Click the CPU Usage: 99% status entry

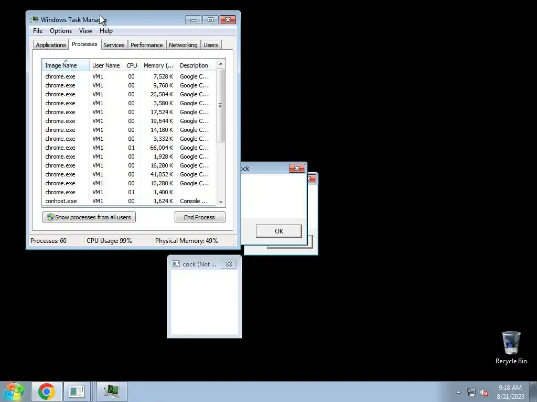click(109, 241)
